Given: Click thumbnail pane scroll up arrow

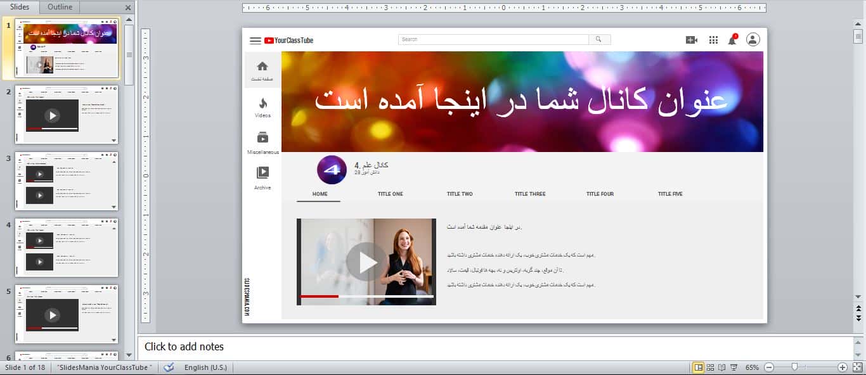Looking at the screenshot, I should pyautogui.click(x=129, y=20).
